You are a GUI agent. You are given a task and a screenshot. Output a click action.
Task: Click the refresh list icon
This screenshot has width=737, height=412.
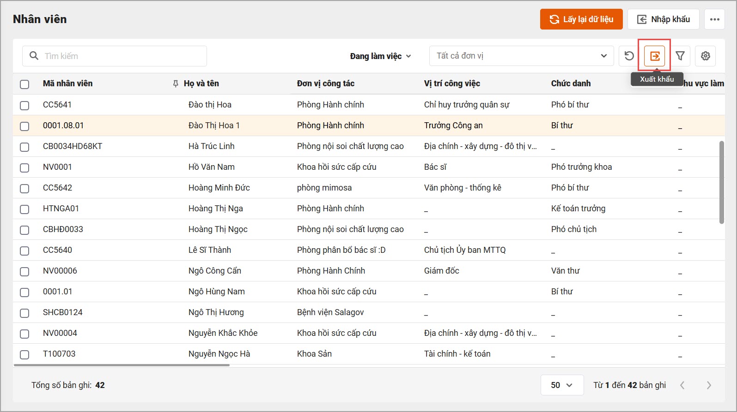pyautogui.click(x=629, y=56)
